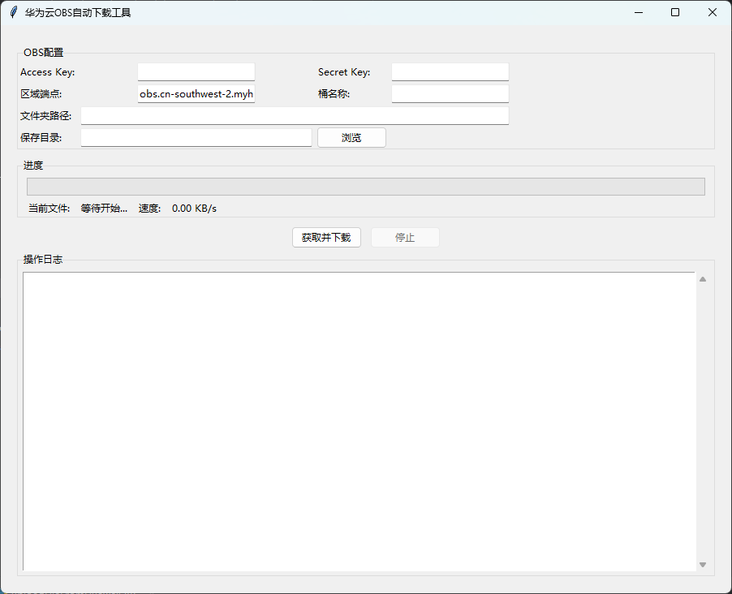Click the Access Key input field
The width and height of the screenshot is (732, 594).
pyautogui.click(x=196, y=72)
